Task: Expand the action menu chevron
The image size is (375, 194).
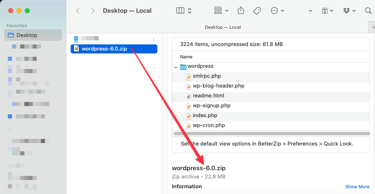Action: (282, 11)
